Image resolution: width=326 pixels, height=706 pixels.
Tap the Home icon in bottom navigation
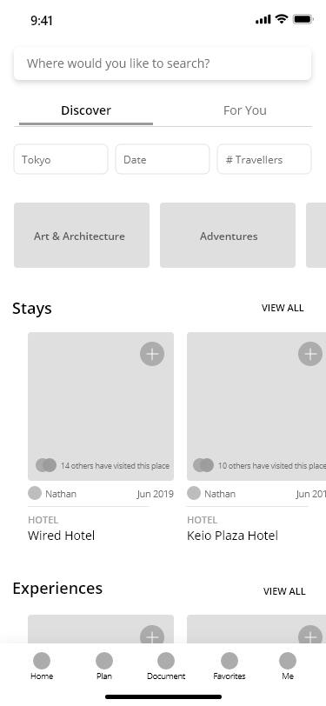(x=42, y=661)
